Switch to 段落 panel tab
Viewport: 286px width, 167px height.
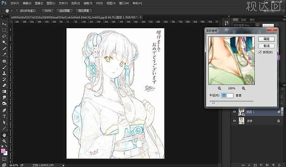pos(243,20)
